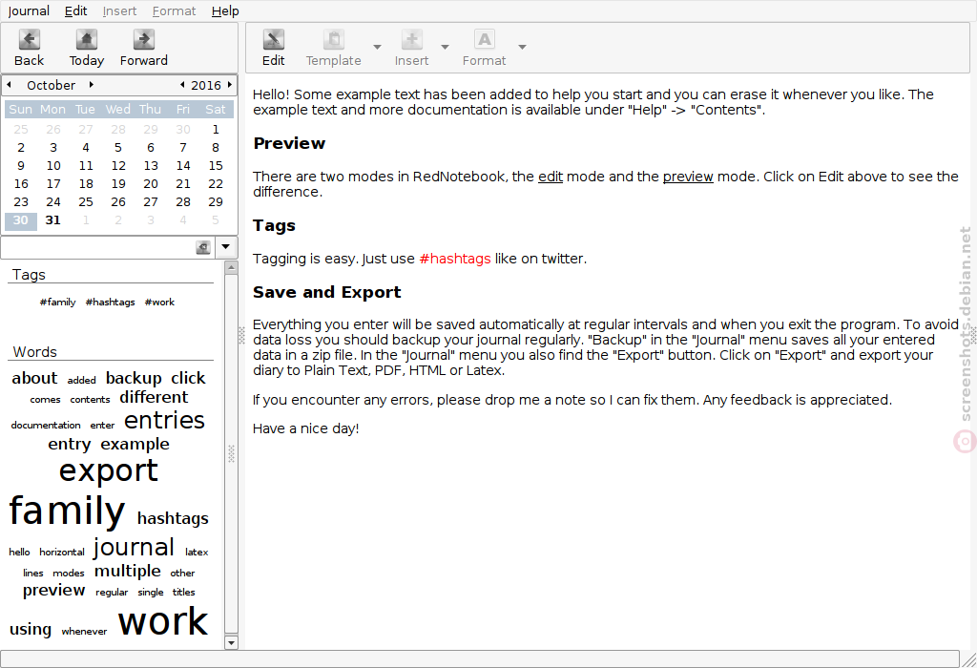This screenshot has height=668, width=977.
Task: Click the word 'click' in the word cloud
Action: pos(188,378)
